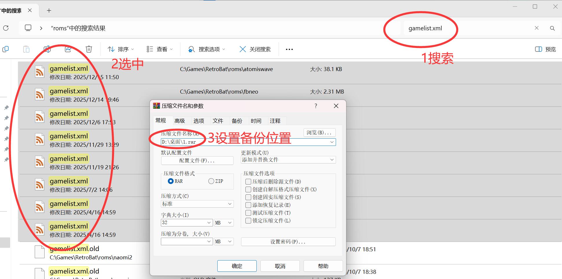Click the delete icon in the toolbar
The image size is (562, 279).
[x=89, y=49]
